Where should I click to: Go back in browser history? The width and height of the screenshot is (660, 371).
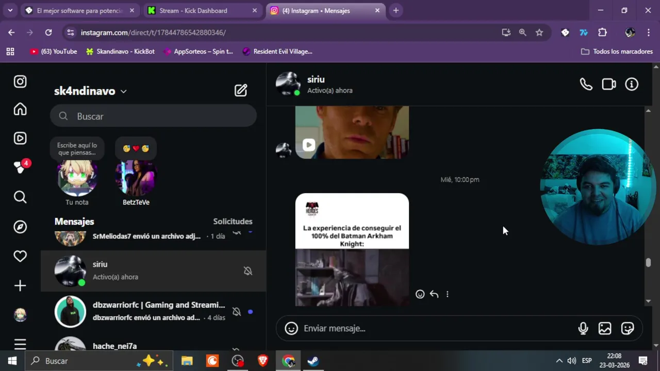coord(11,32)
